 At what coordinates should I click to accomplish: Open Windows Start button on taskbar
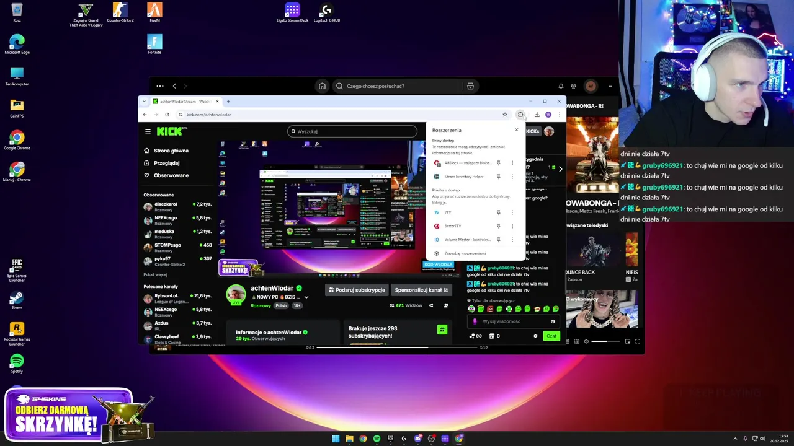coord(336,439)
